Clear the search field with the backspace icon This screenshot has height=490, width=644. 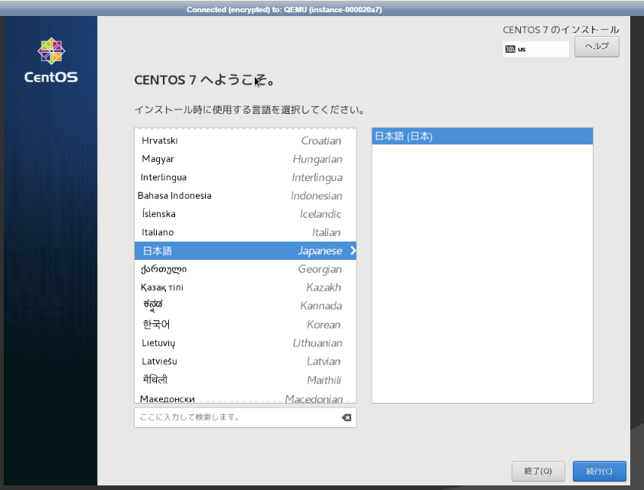pyautogui.click(x=346, y=417)
